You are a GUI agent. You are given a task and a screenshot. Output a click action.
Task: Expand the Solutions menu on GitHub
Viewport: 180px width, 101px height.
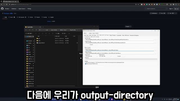point(14,9)
